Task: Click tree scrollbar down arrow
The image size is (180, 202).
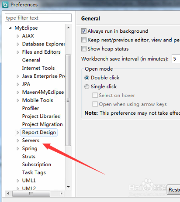Action: point(69,187)
